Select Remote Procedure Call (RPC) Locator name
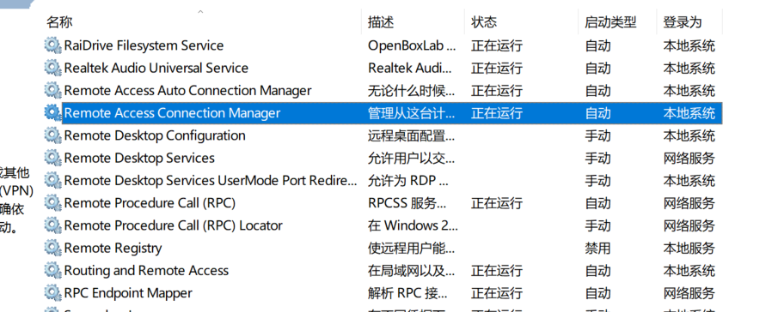The width and height of the screenshot is (778, 312). (x=173, y=225)
